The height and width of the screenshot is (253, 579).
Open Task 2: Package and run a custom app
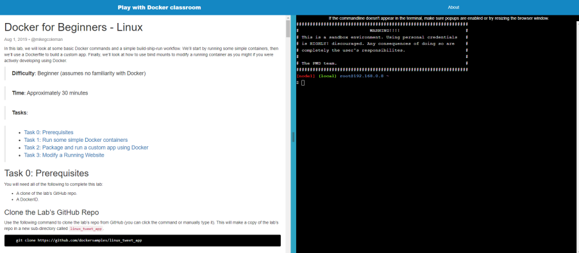coord(86,148)
